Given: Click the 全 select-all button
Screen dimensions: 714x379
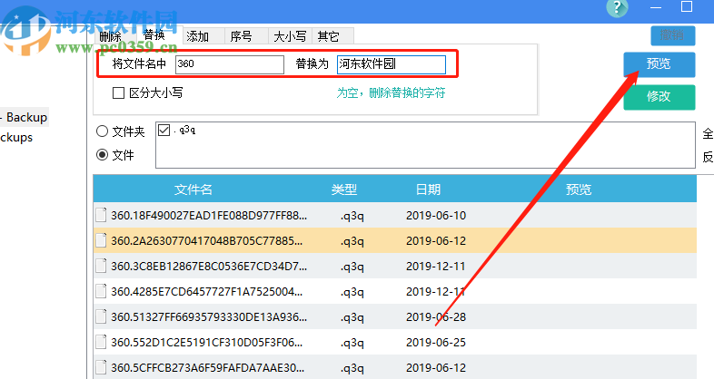Looking at the screenshot, I should pos(708,133).
